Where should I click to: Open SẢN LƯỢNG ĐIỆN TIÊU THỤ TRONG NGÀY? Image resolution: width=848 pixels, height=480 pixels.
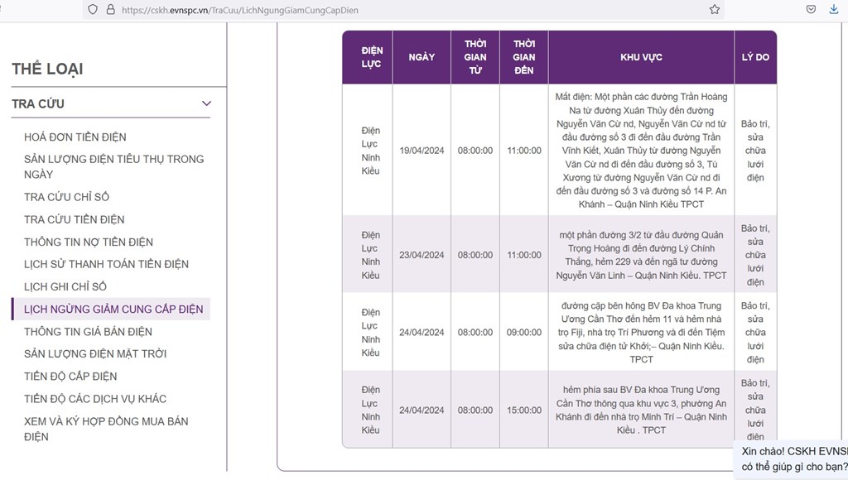click(x=114, y=166)
